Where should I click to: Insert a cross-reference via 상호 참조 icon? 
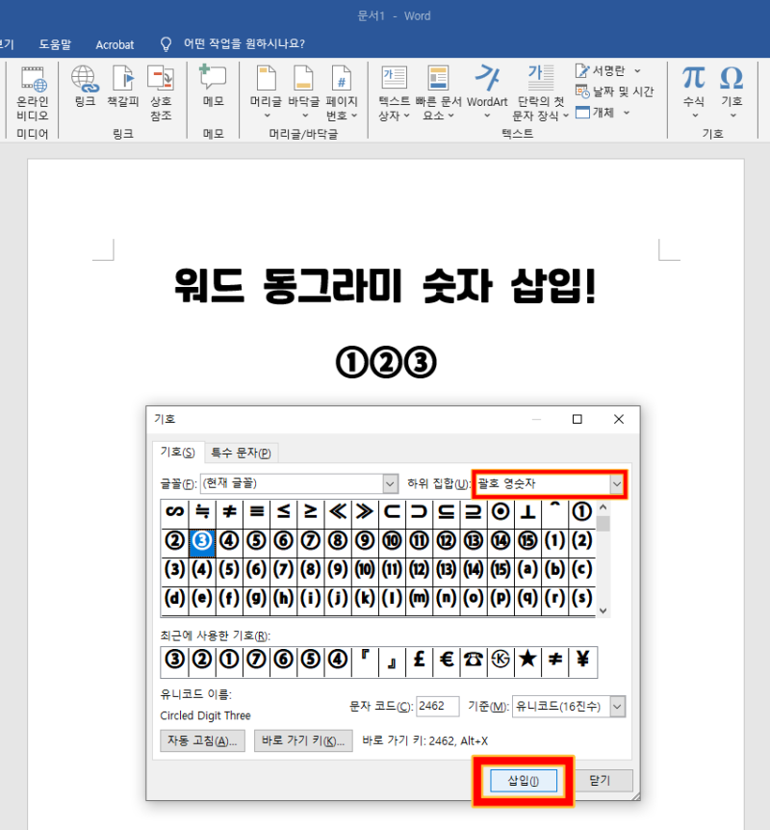(x=160, y=87)
